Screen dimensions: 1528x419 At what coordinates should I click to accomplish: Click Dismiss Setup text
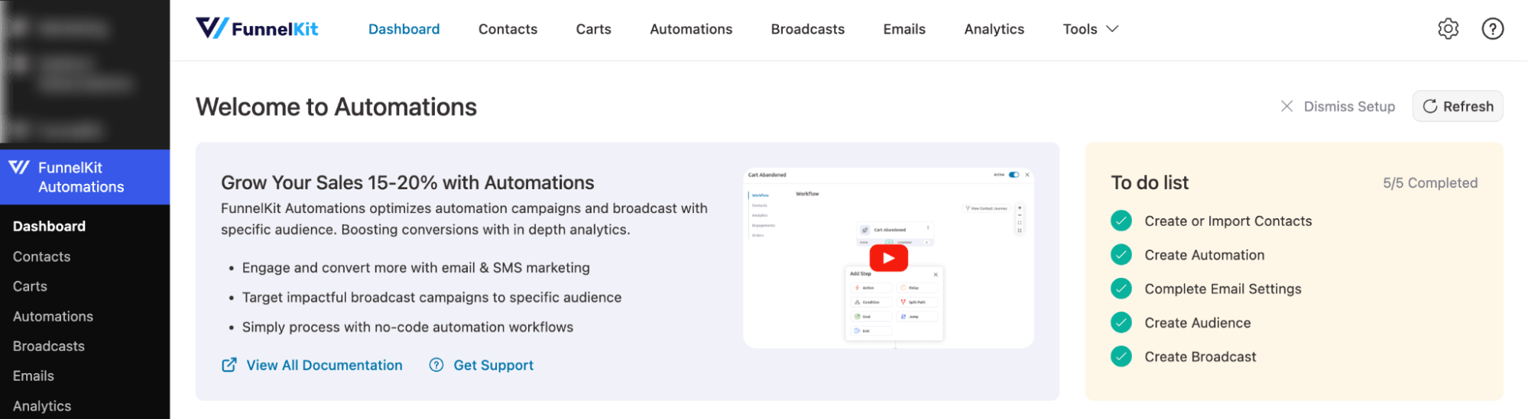coord(1349,106)
